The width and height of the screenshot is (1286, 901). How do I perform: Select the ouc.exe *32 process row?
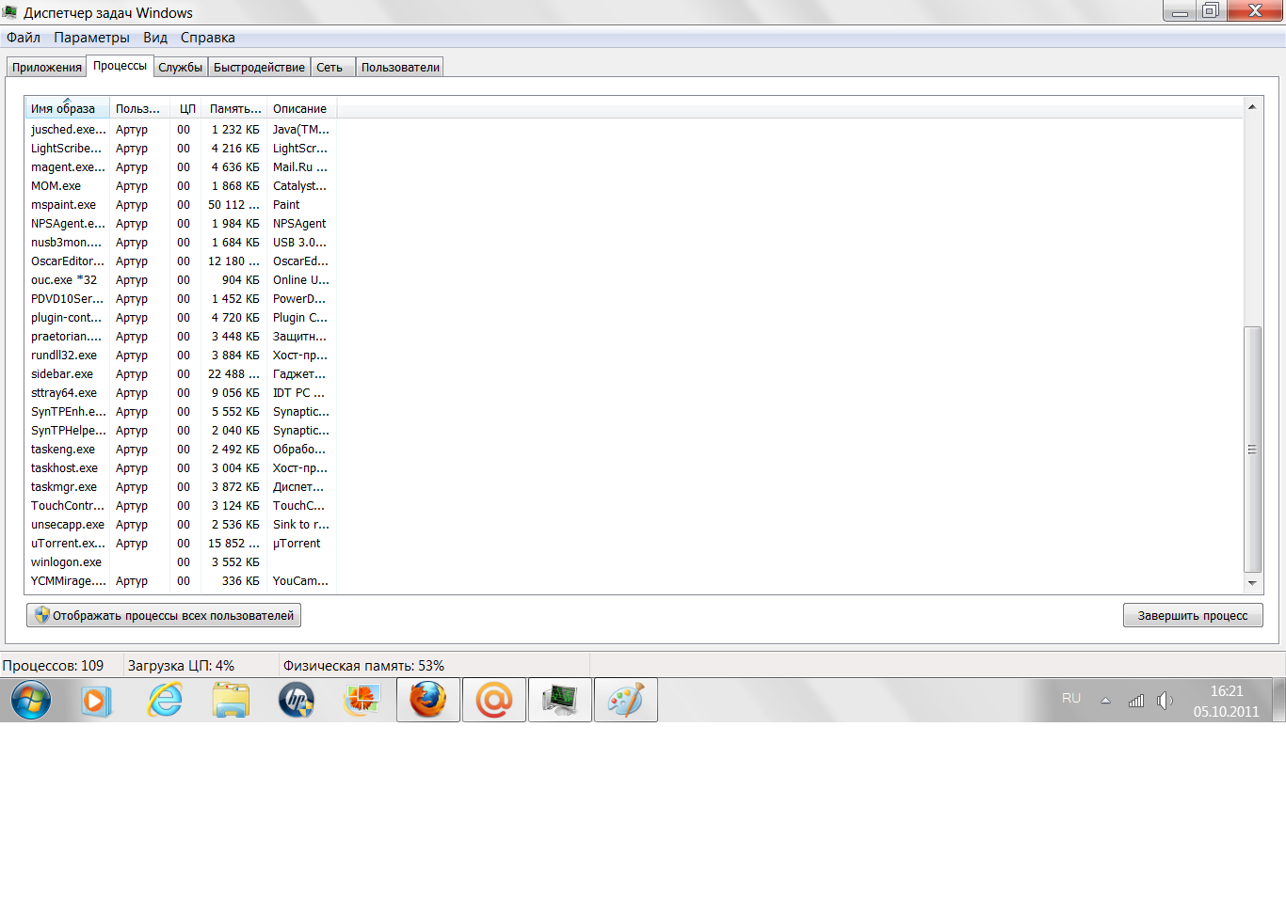(181, 280)
